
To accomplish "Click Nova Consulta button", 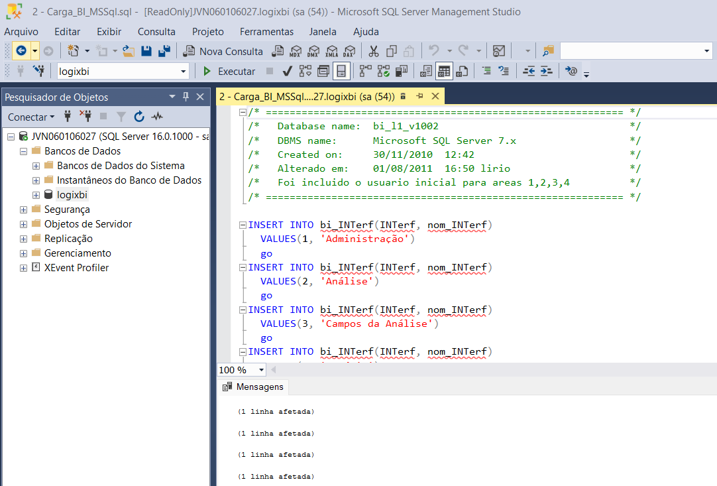I will tap(223, 51).
